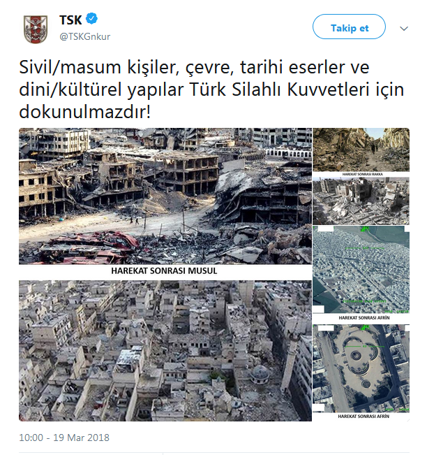Follow the account with Takip et
The height and width of the screenshot is (455, 427).
349,27
